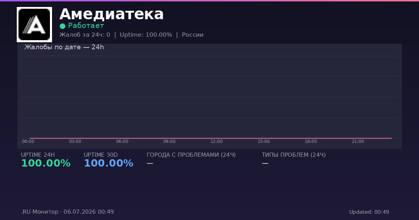The width and height of the screenshot is (419, 220).
Task: Click the 18:00 time marker
Action: point(311,141)
